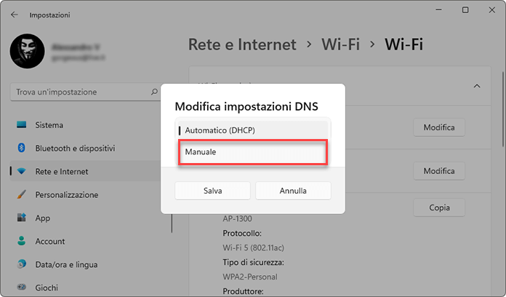Click the Giochi controller icon
The image size is (506, 297).
coord(22,288)
